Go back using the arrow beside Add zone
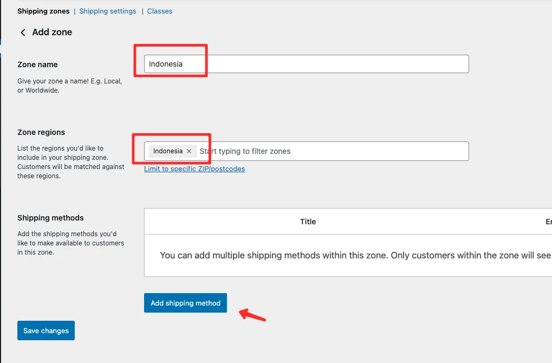 point(23,33)
